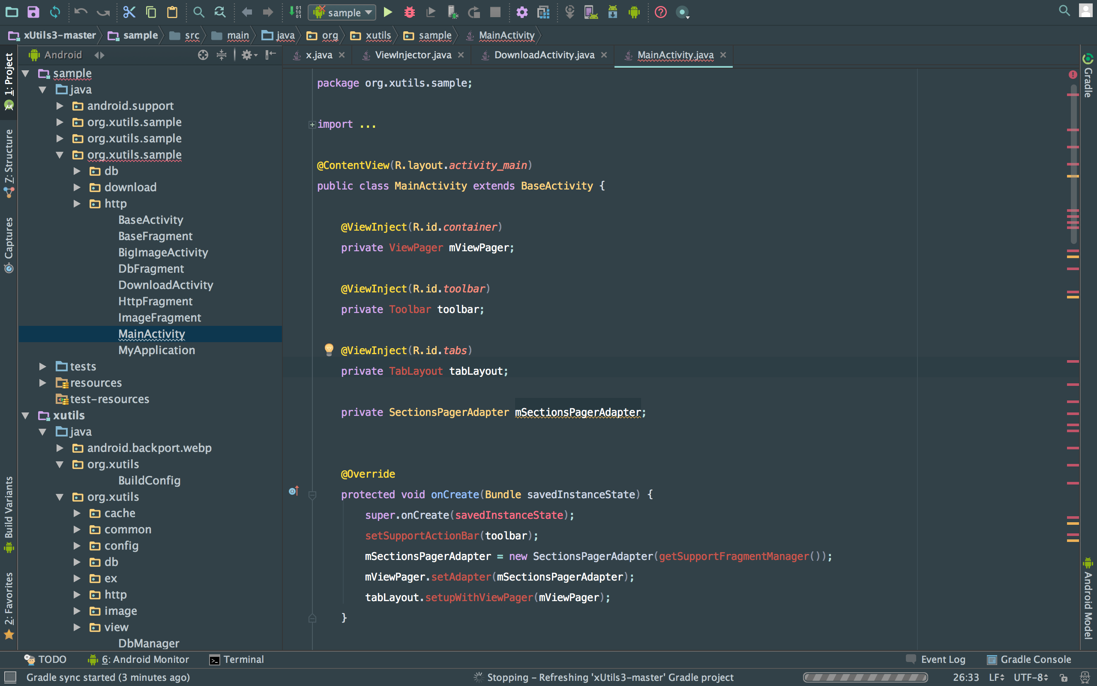Expand the android.support package
The width and height of the screenshot is (1097, 686).
pyautogui.click(x=60, y=106)
